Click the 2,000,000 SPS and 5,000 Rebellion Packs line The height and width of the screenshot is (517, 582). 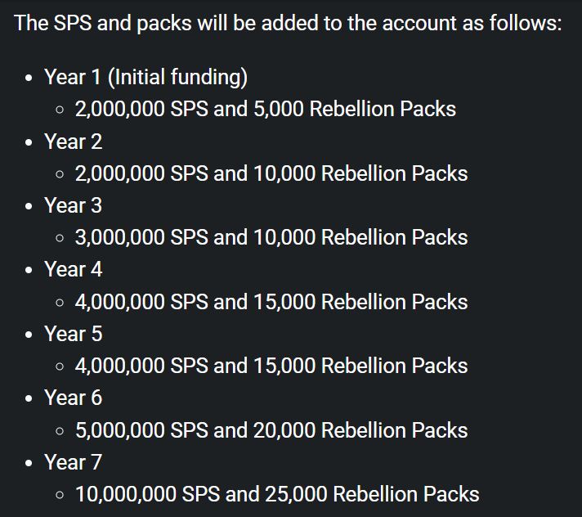click(x=266, y=109)
